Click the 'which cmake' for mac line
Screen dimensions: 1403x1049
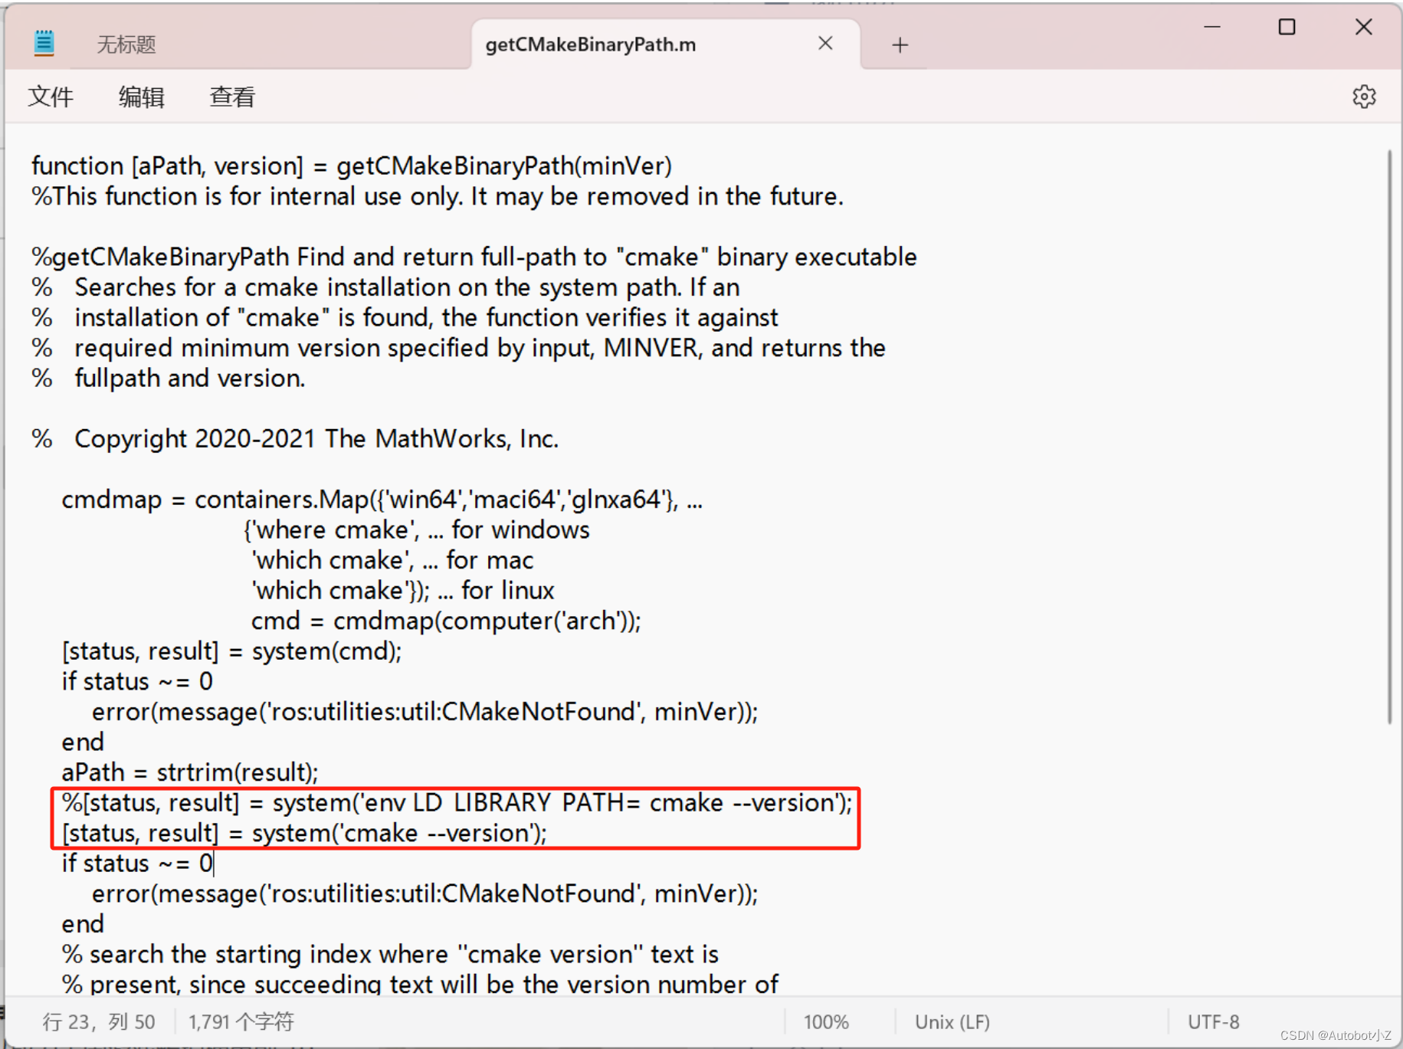pyautogui.click(x=392, y=560)
